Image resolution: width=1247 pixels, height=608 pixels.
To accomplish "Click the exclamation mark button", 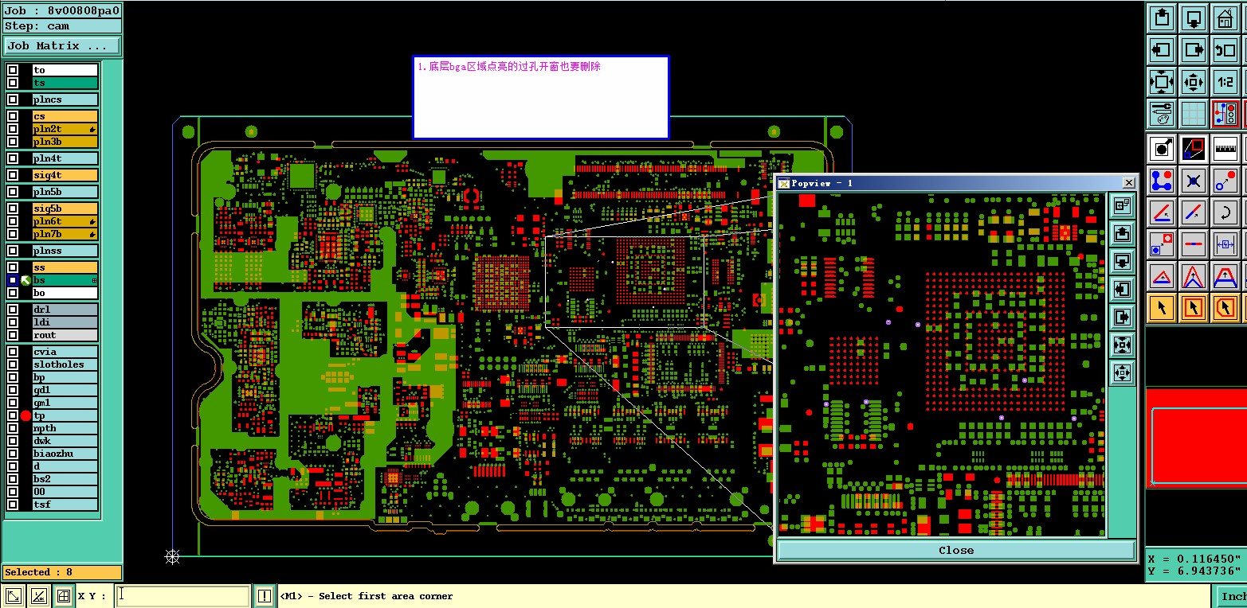I will [x=265, y=596].
